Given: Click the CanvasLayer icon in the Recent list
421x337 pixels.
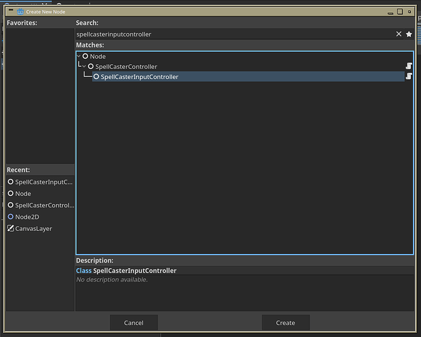Looking at the screenshot, I should (10, 228).
